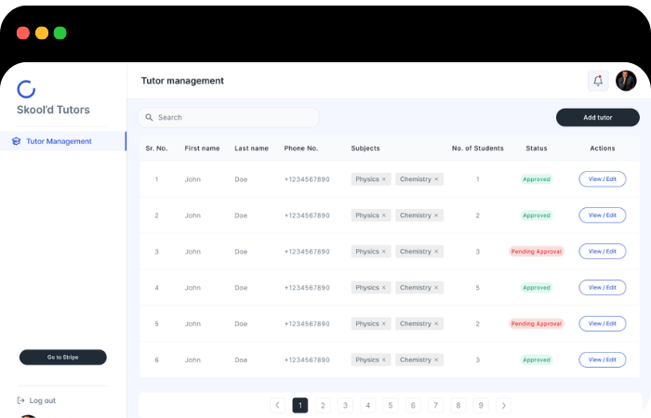Remove Physics tag from row 1
The image size is (651, 418).
tap(383, 179)
